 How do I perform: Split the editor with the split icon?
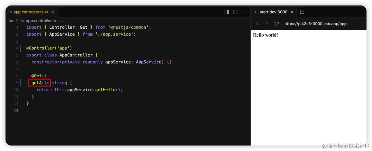tap(235, 12)
